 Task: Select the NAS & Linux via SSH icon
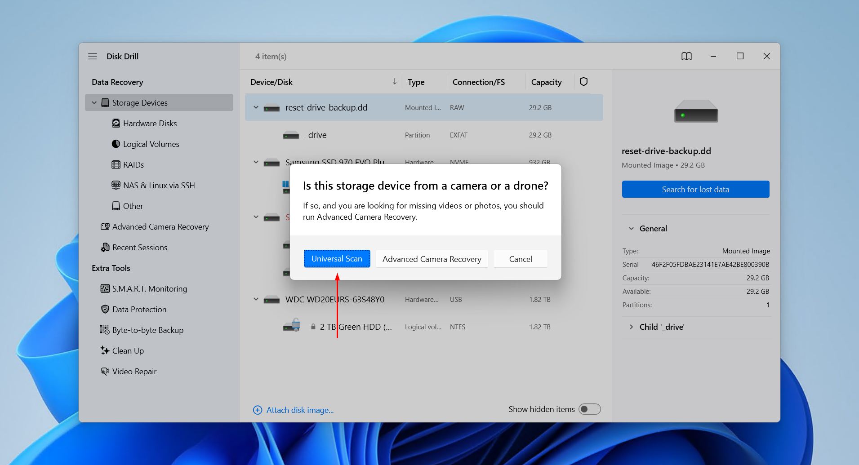(116, 185)
